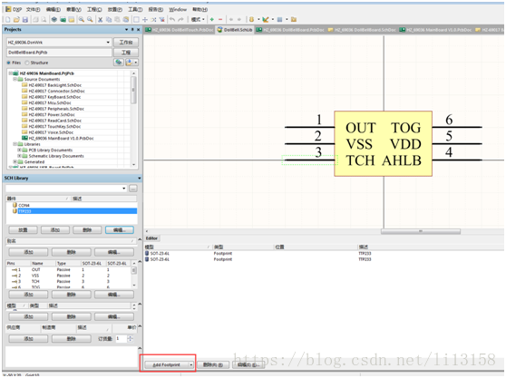Click the Save floppy disk icon

(x=25, y=20)
